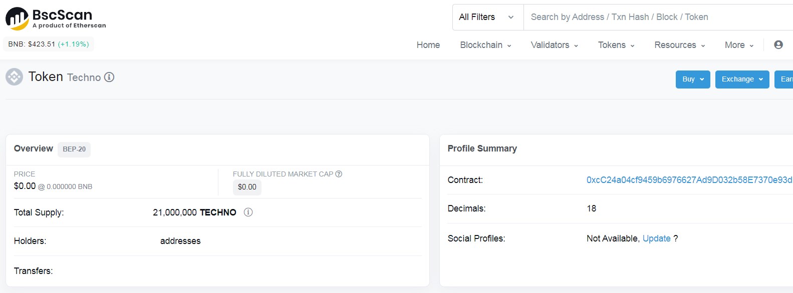Open the Buy dropdown button
This screenshot has width=793, height=293.
[x=693, y=79]
